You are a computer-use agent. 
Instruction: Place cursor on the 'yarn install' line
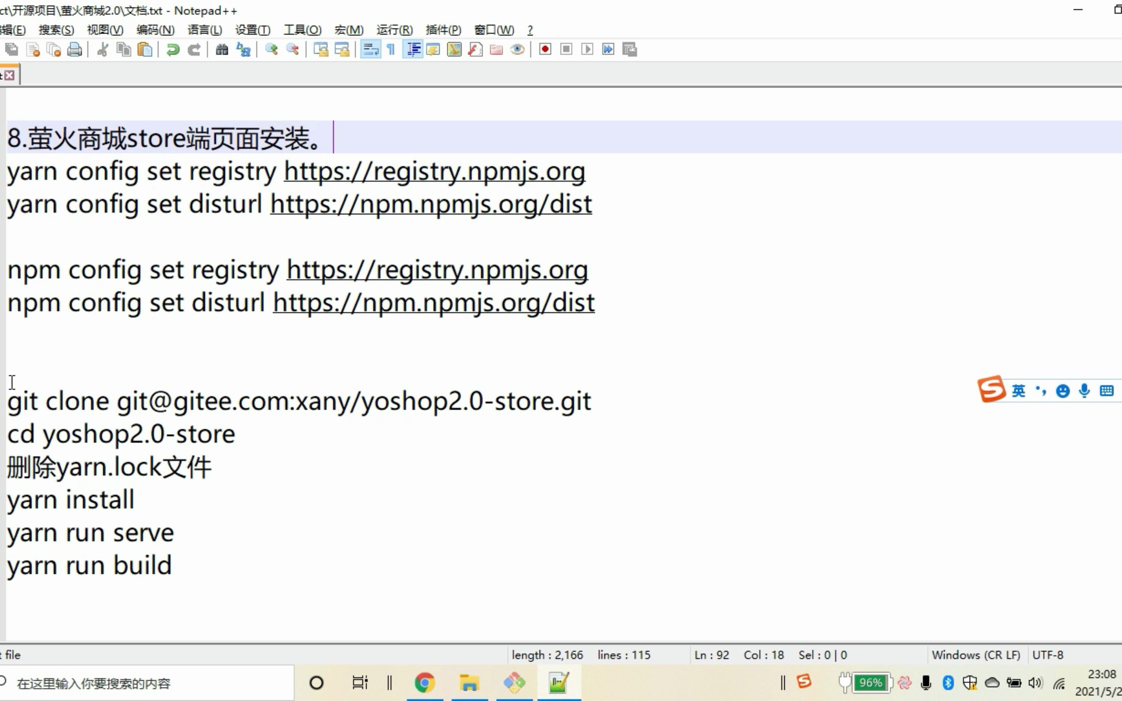(70, 500)
